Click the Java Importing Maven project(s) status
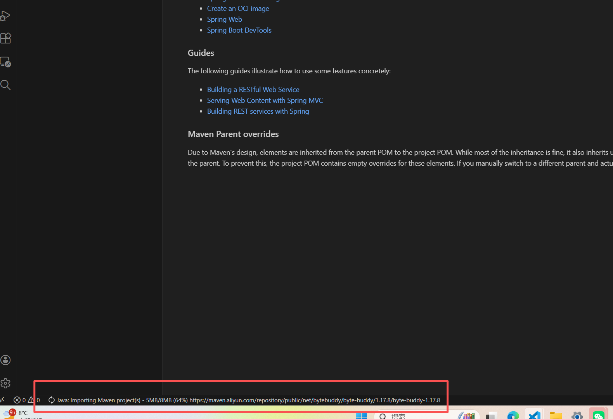The image size is (613, 419). [x=248, y=400]
